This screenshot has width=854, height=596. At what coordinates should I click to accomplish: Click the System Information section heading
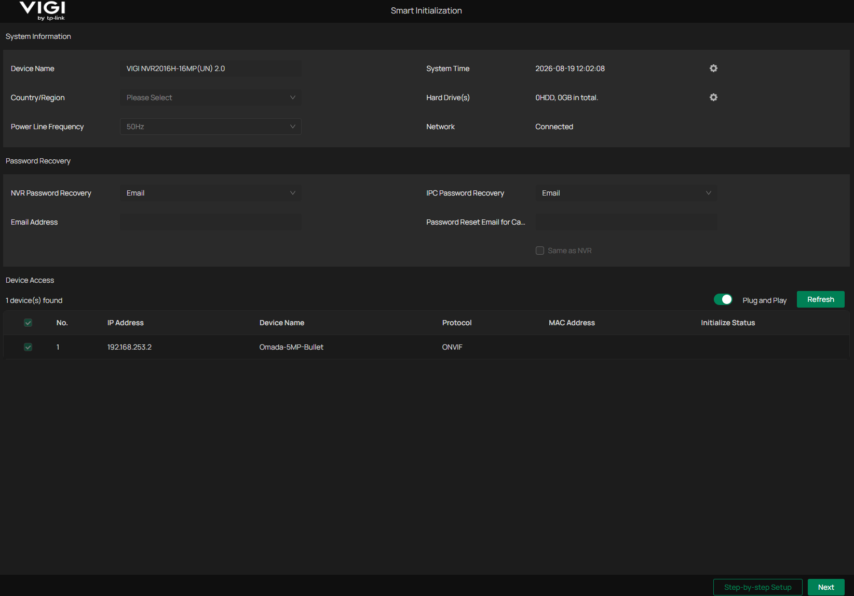pyautogui.click(x=38, y=36)
